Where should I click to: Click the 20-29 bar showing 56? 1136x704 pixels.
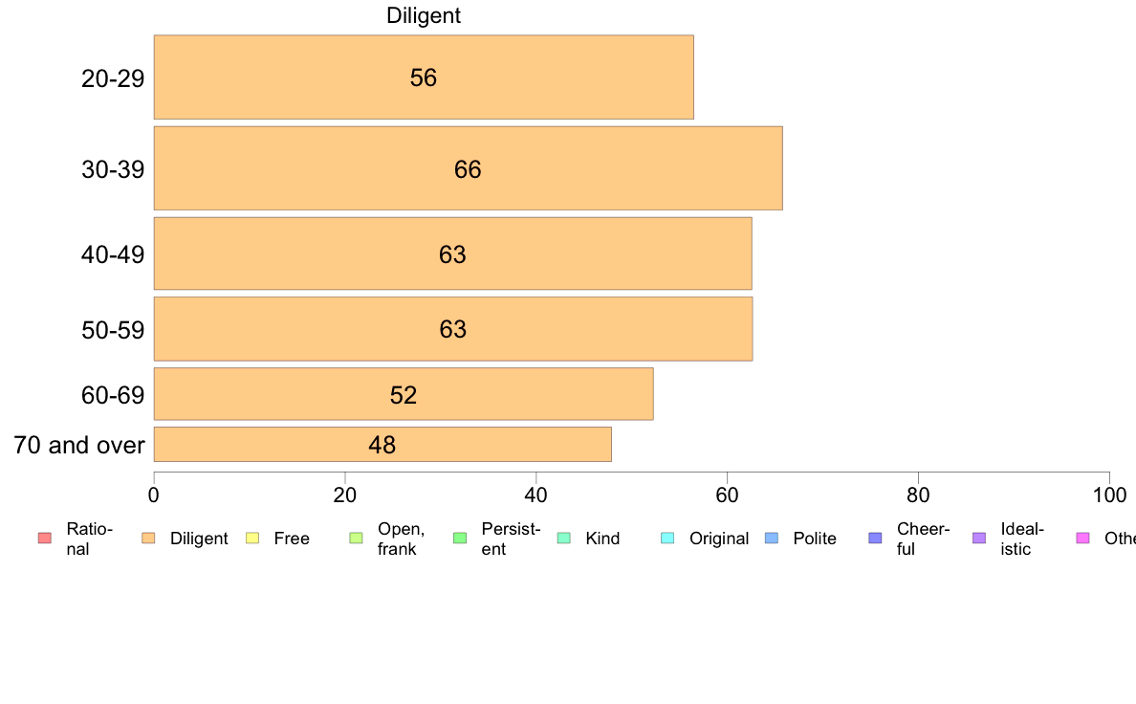pyautogui.click(x=424, y=77)
